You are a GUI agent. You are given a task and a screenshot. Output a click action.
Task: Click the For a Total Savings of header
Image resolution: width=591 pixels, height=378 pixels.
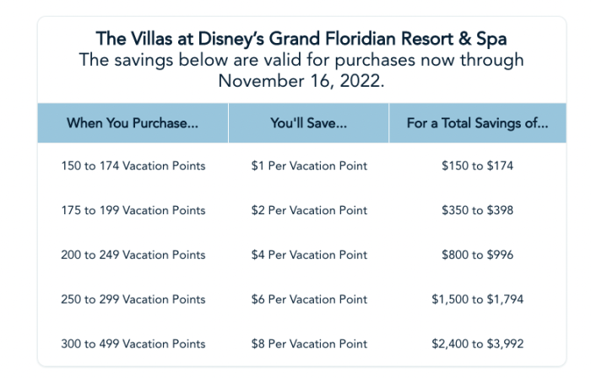click(x=478, y=123)
